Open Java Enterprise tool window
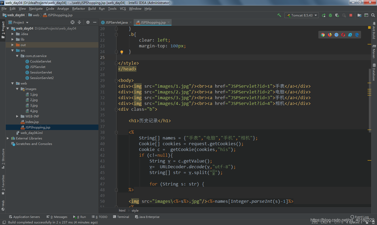This screenshot has width=377, height=225. coord(147,217)
